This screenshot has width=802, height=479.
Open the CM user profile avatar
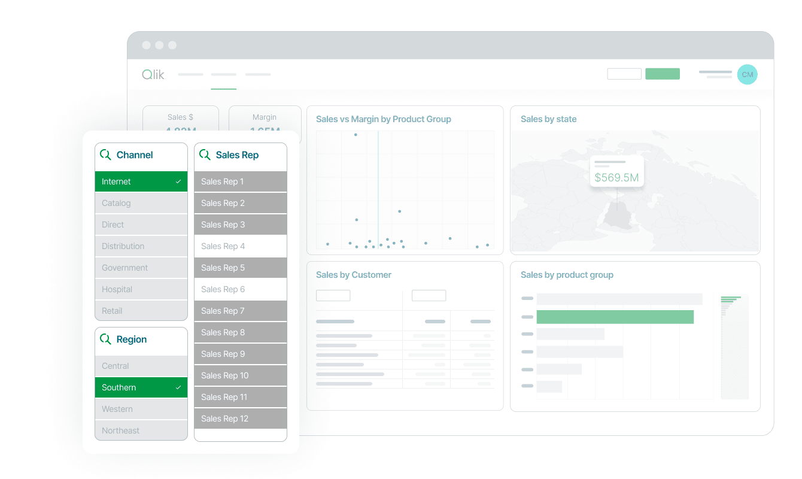(747, 74)
